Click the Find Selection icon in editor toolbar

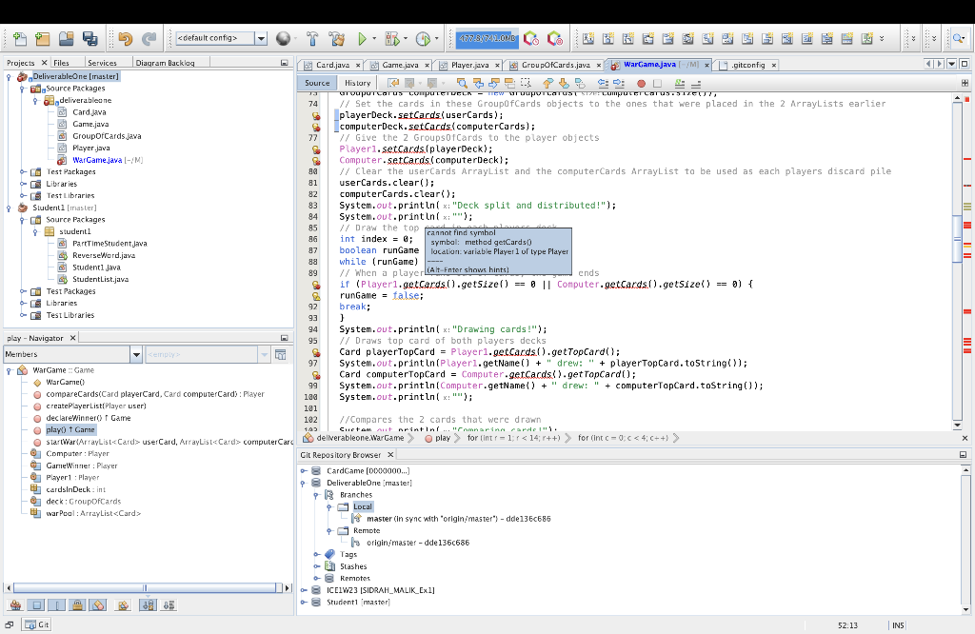click(462, 83)
